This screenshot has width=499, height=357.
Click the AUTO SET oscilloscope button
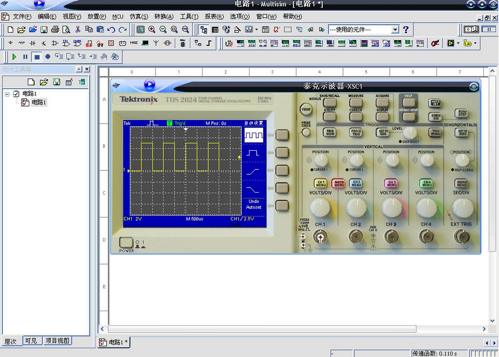click(435, 103)
